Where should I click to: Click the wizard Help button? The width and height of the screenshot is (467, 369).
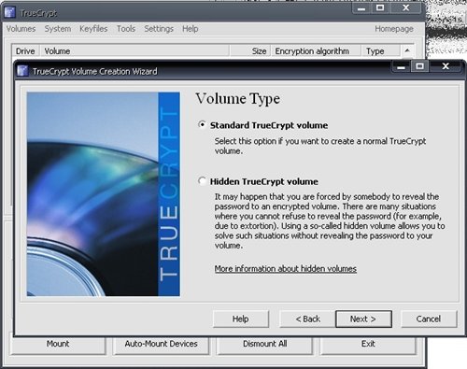coord(241,319)
